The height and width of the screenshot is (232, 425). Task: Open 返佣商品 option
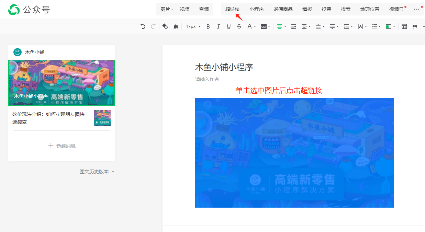tap(283, 9)
